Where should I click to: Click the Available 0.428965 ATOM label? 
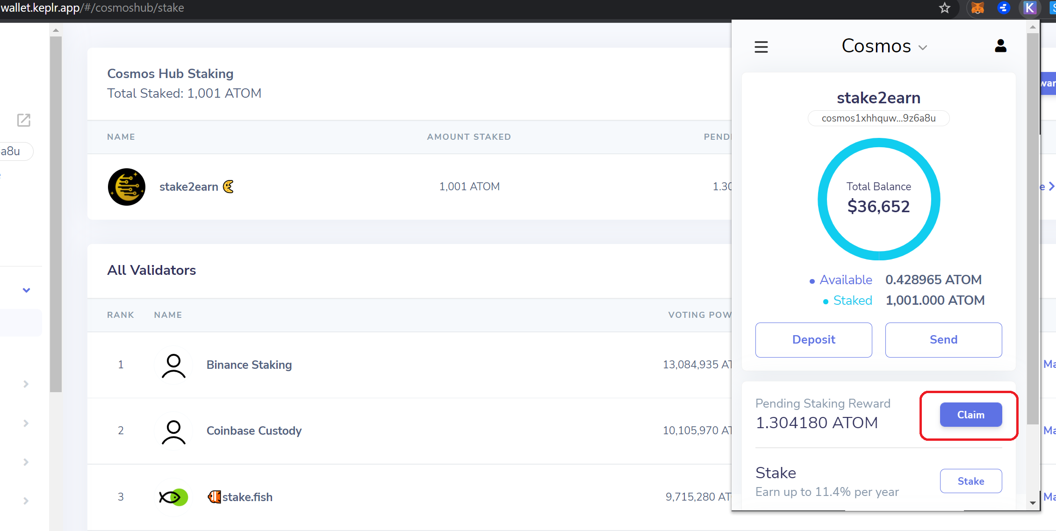point(895,280)
